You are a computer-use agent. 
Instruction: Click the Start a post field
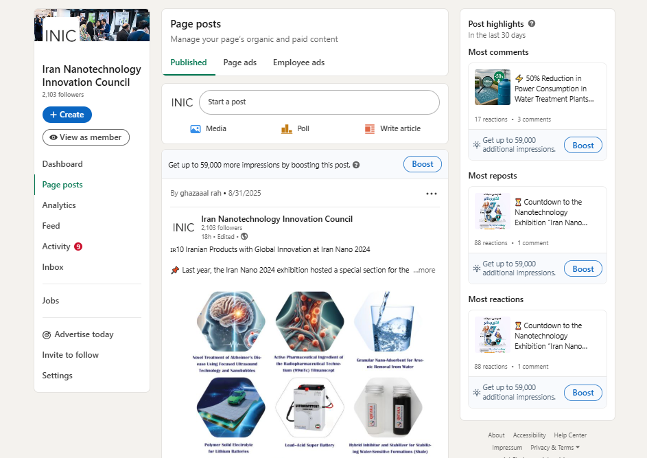click(319, 102)
